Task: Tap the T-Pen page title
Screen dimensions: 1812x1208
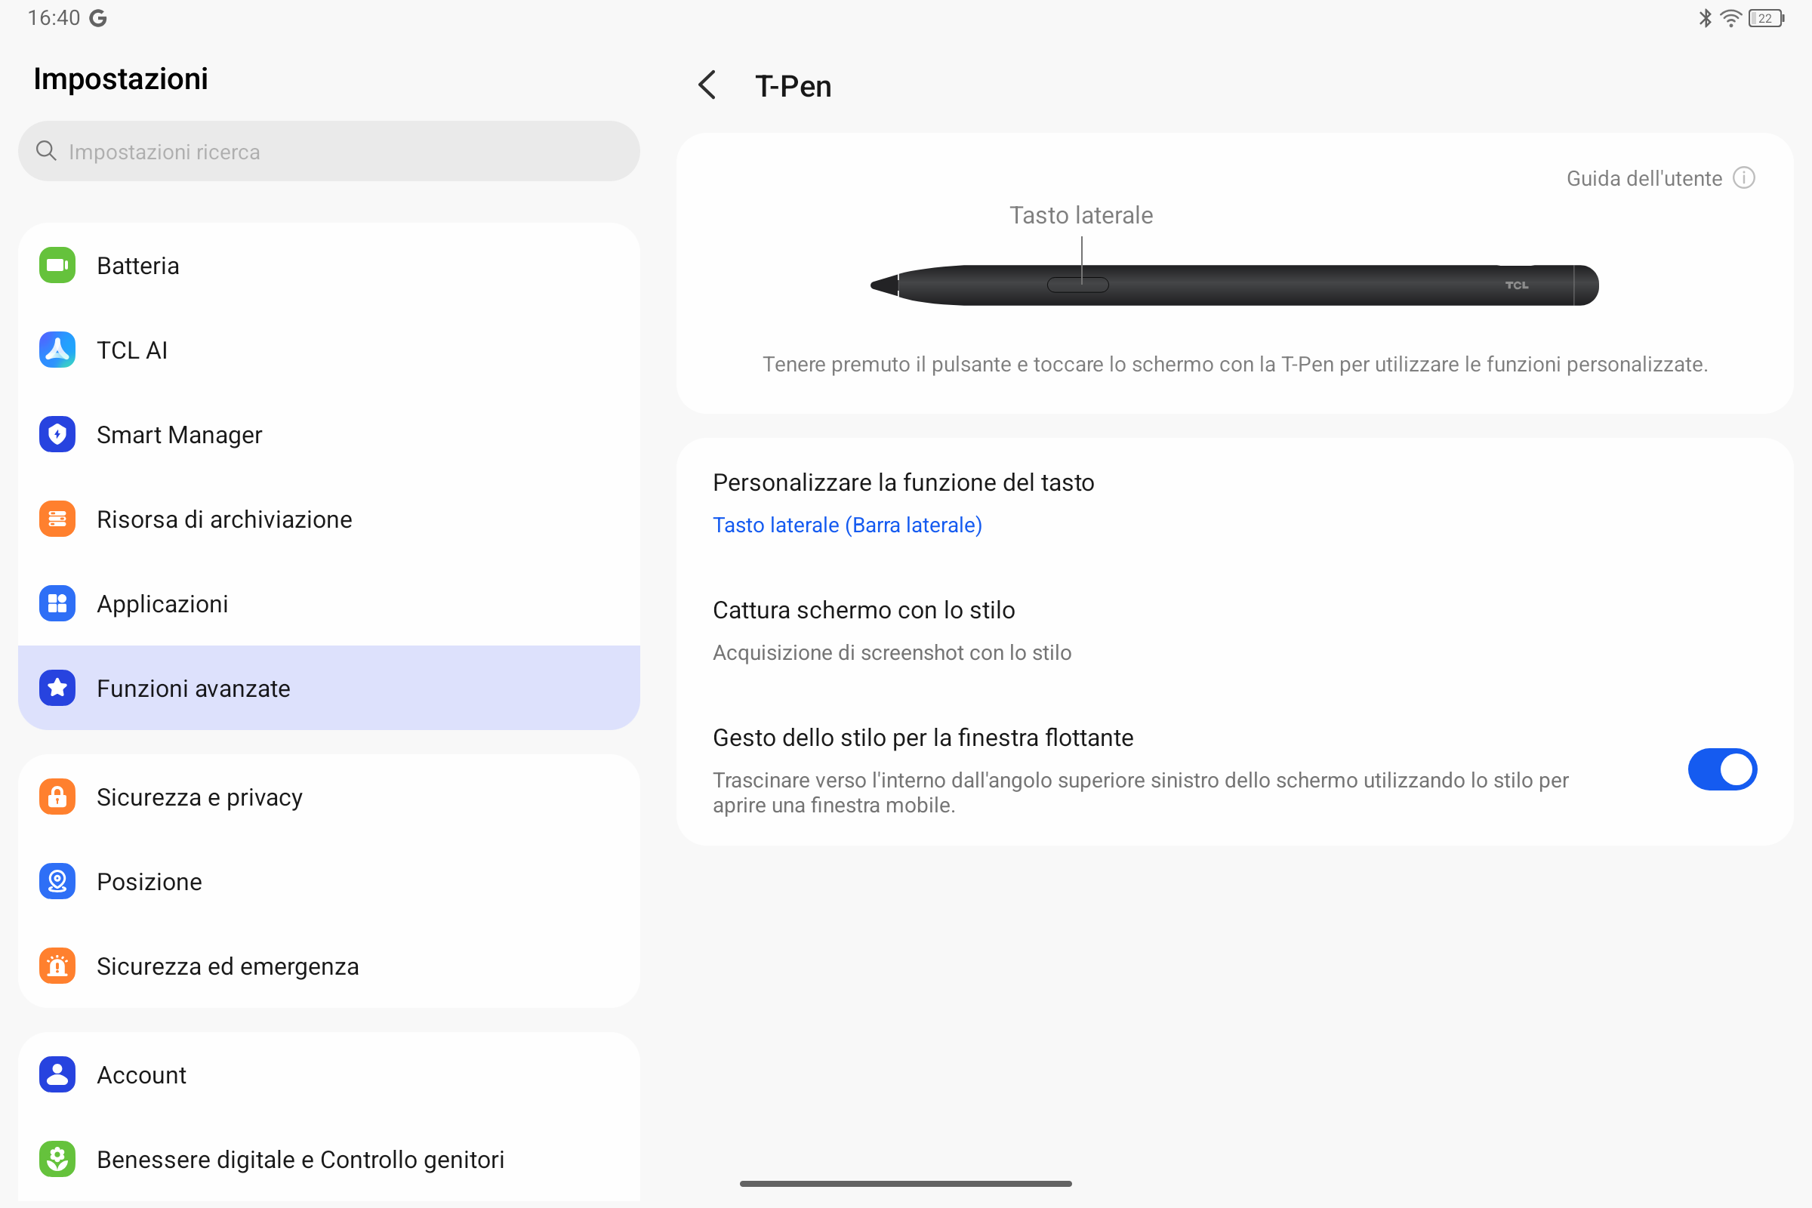Action: (x=793, y=86)
